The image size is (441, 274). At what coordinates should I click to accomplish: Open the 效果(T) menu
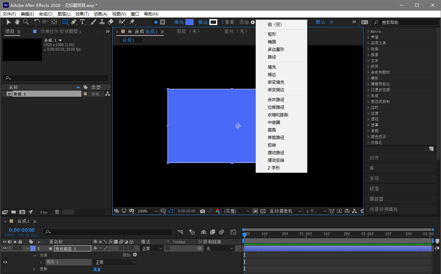pos(82,14)
